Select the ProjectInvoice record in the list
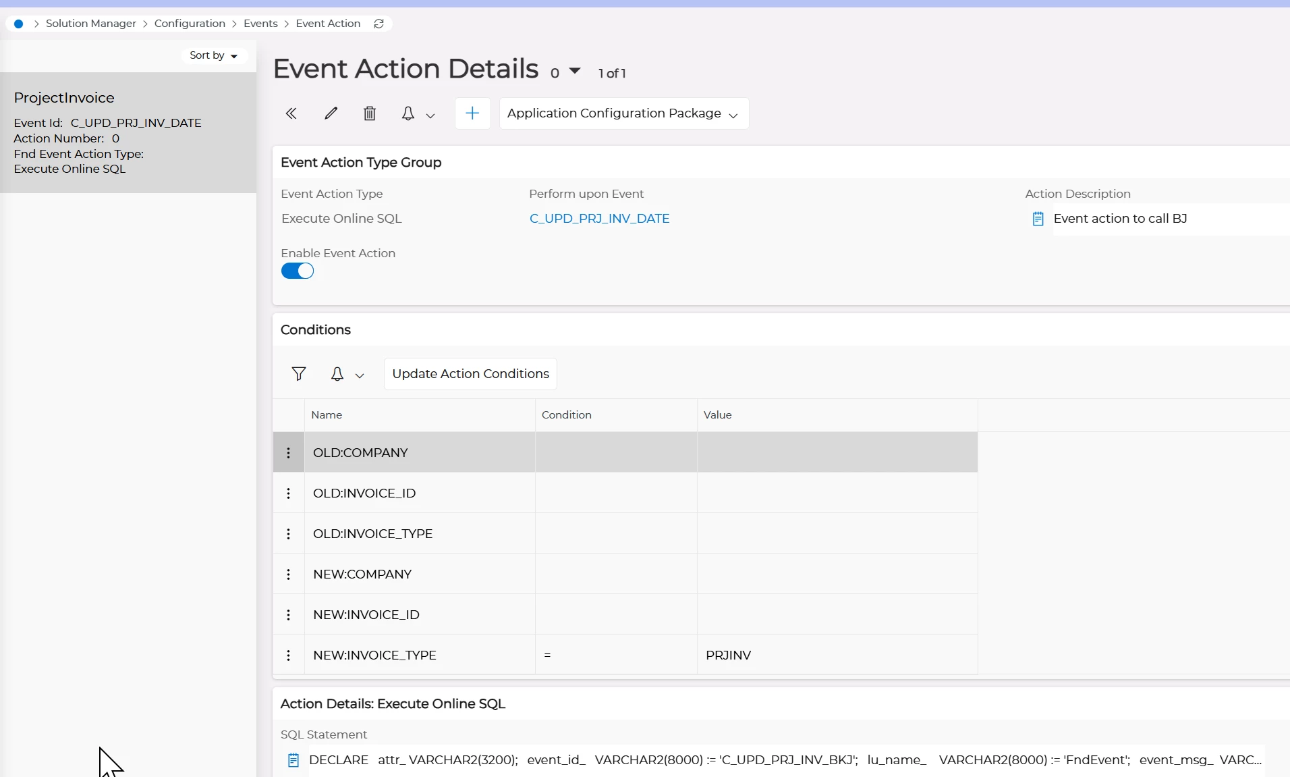This screenshot has height=777, width=1290. [x=128, y=133]
